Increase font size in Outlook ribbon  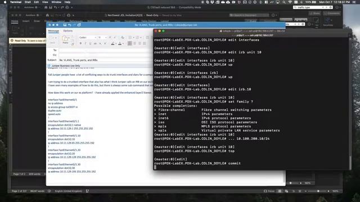(110, 38)
